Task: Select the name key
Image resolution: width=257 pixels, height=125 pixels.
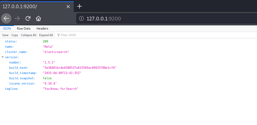Action: 9,47
